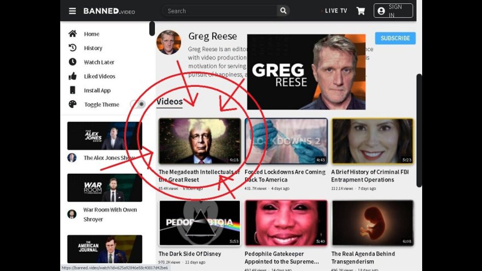Open the shopping cart icon

pyautogui.click(x=360, y=11)
